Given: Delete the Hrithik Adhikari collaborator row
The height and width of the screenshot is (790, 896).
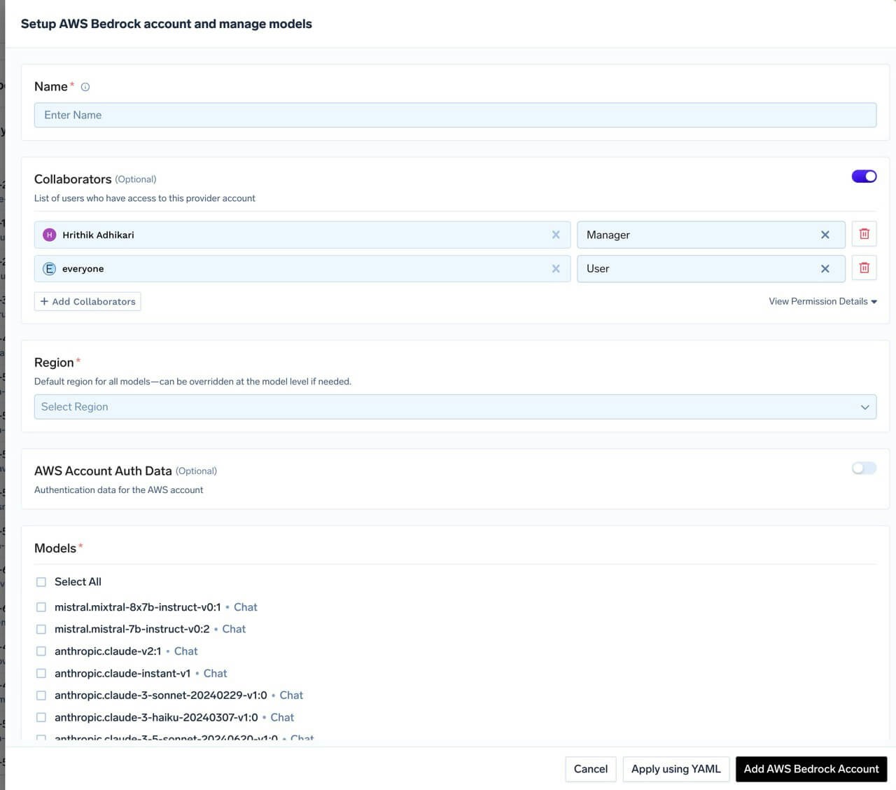Looking at the screenshot, I should [864, 234].
